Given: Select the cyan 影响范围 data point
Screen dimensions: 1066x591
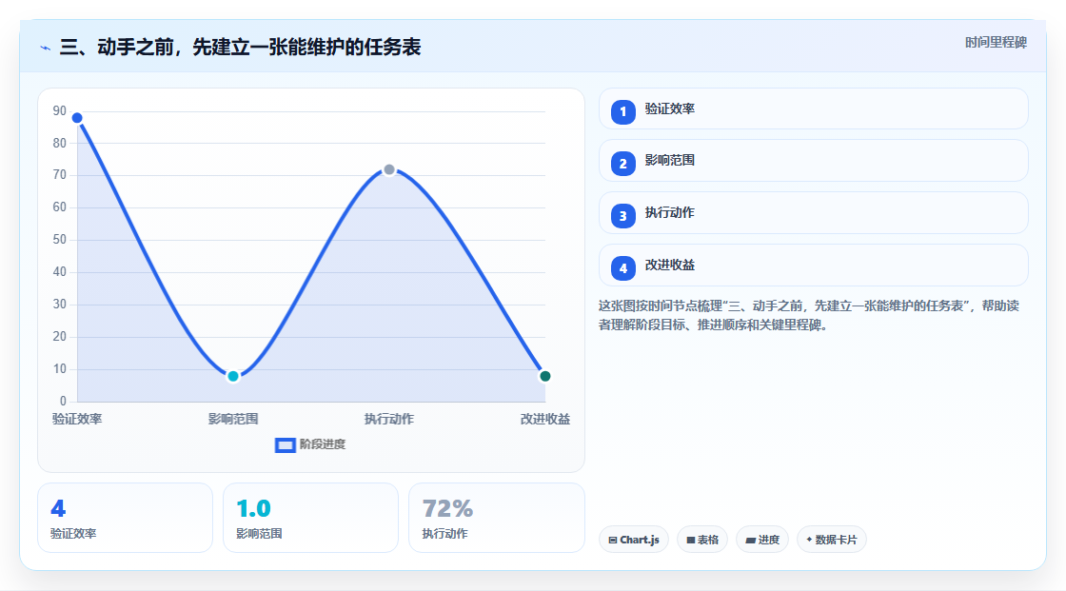Looking at the screenshot, I should coord(233,376).
